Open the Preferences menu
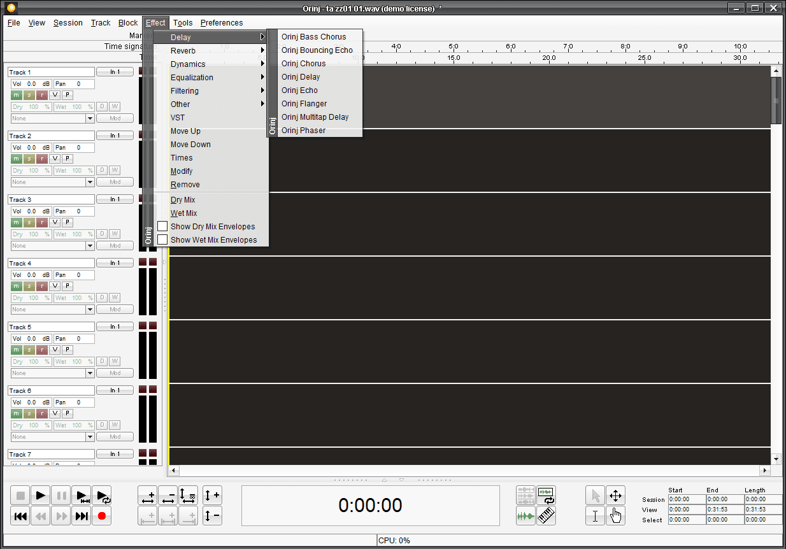This screenshot has width=786, height=549. (x=222, y=23)
